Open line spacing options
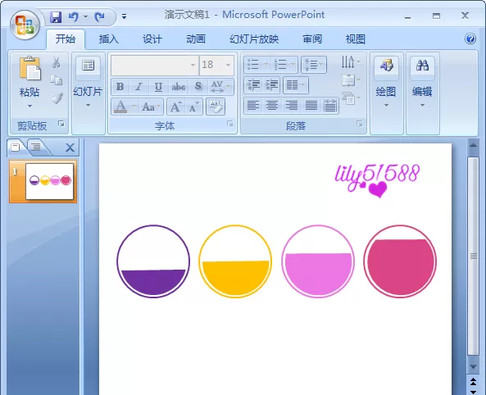Viewport: 486px width, 395px height. (x=314, y=65)
